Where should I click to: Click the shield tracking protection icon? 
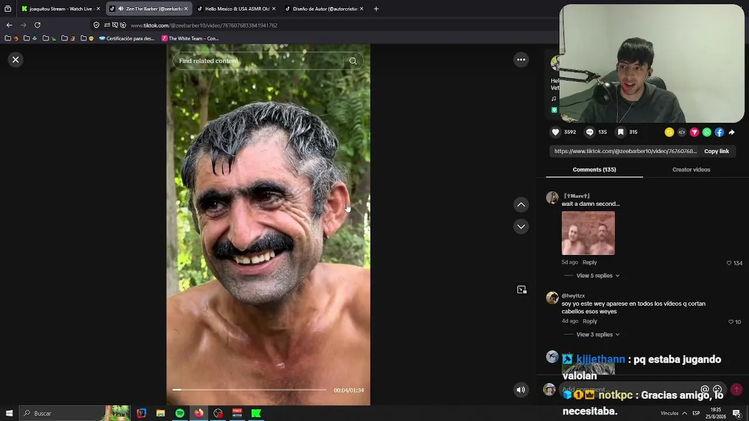pos(97,25)
